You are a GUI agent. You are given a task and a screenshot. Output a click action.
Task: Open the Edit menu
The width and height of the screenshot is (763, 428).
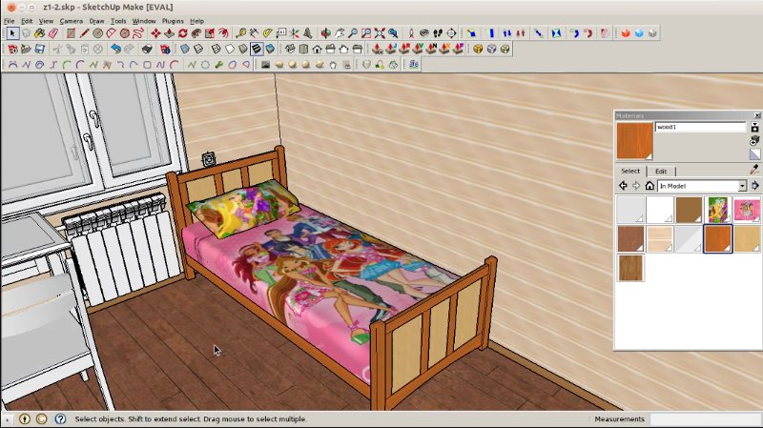coord(27,21)
